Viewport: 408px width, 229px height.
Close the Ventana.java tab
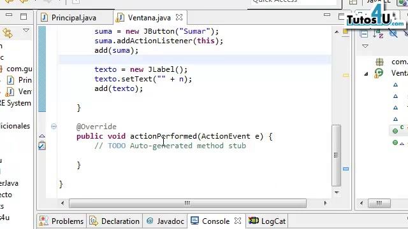point(179,17)
